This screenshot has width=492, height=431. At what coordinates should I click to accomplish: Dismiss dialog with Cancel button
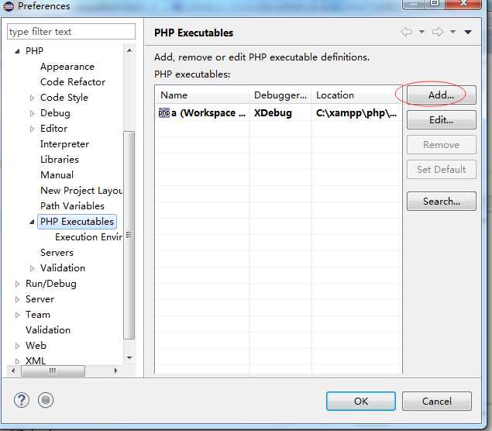click(x=437, y=402)
